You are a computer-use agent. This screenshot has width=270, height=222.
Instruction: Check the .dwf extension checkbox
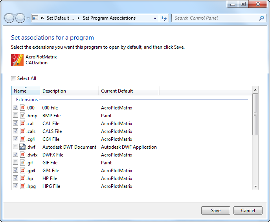[x=15, y=147]
